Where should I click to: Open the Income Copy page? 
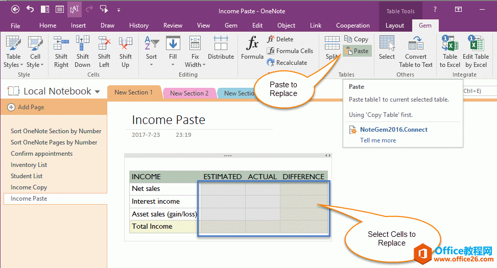(29, 187)
